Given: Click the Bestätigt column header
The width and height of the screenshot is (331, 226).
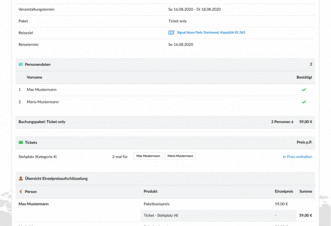Looking at the screenshot, I should (304, 77).
